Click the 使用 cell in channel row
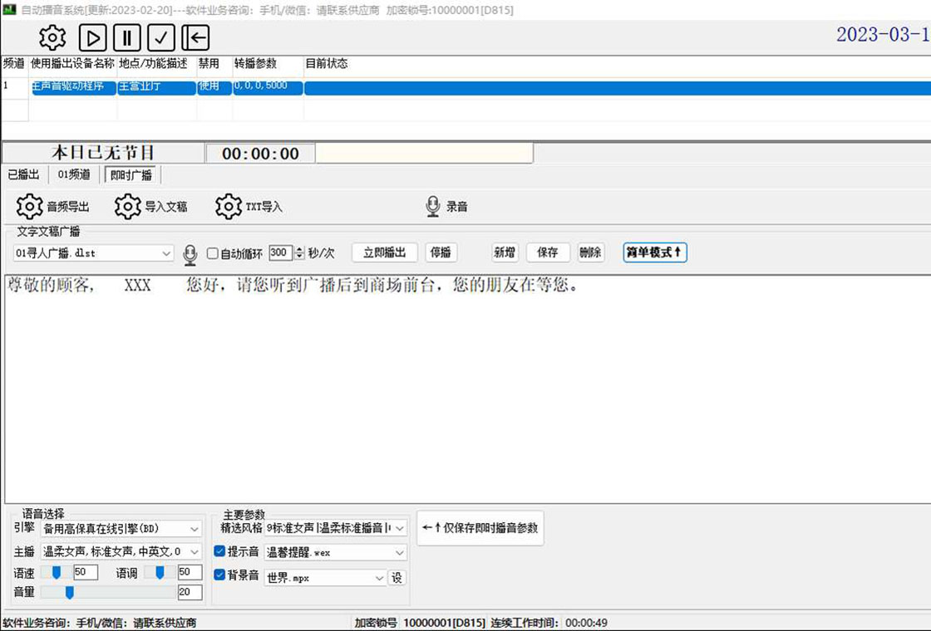Viewport: 931px width, 631px height. [214, 87]
